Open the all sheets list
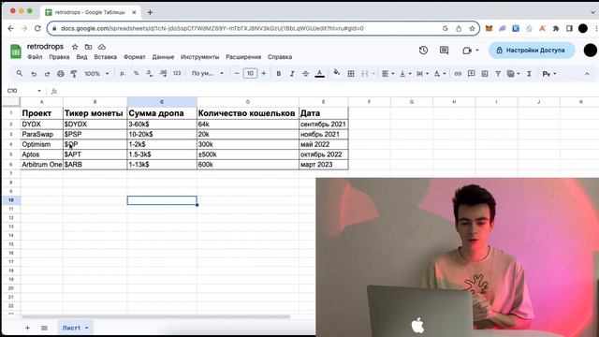The image size is (599, 337). [44, 328]
